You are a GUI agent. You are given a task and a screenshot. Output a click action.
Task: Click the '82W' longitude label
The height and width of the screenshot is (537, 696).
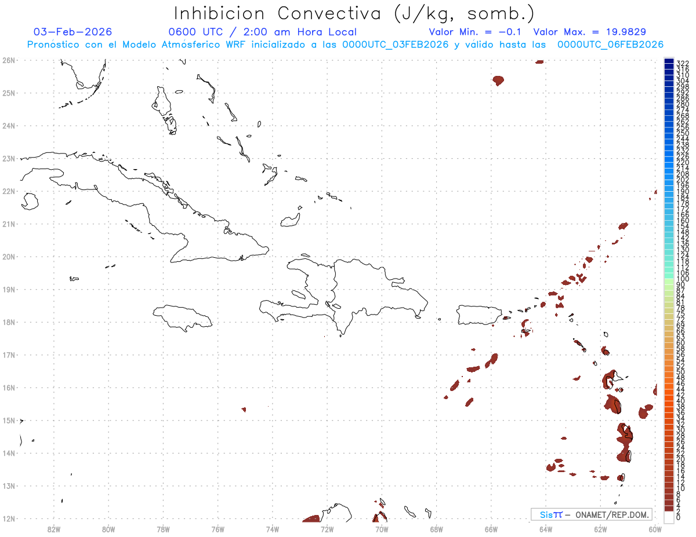pyautogui.click(x=54, y=528)
